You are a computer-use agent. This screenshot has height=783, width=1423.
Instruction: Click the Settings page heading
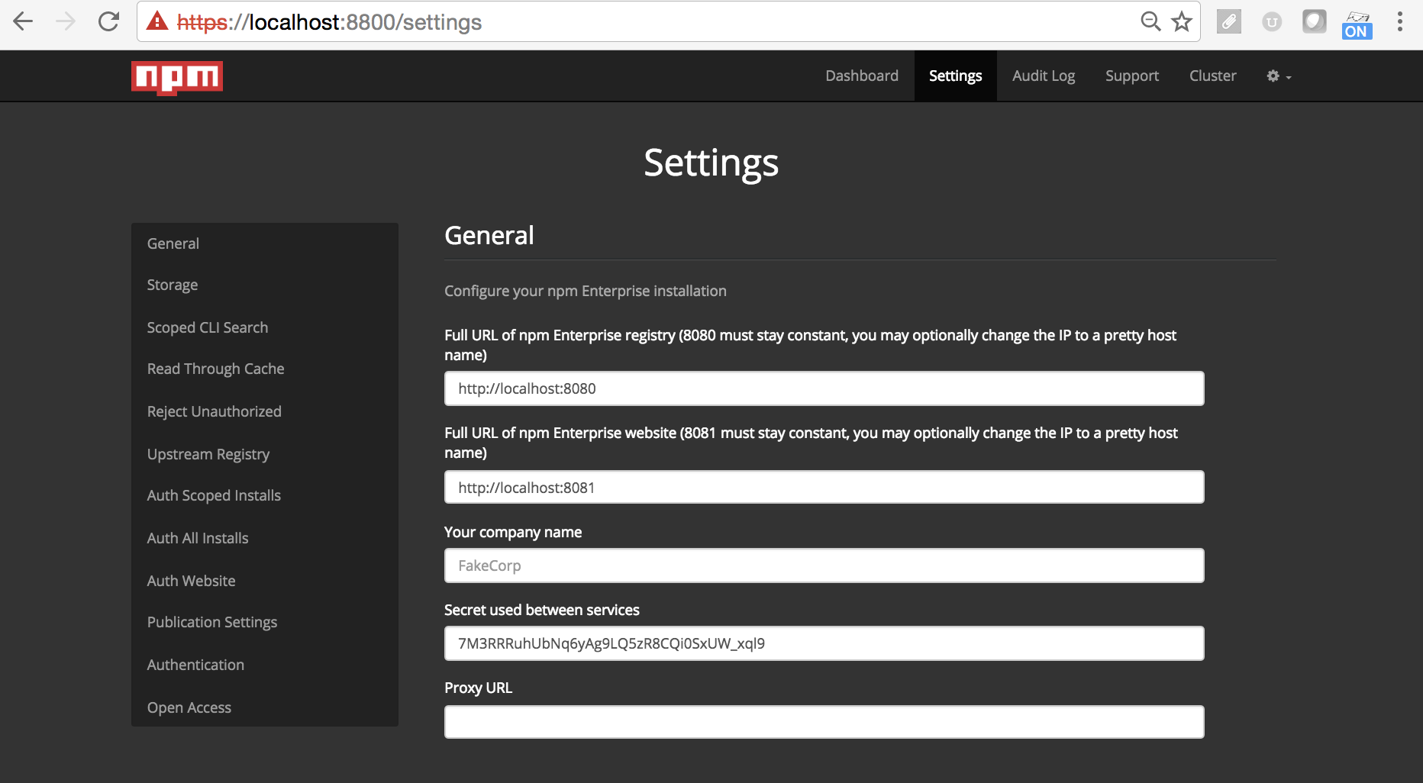tap(711, 163)
